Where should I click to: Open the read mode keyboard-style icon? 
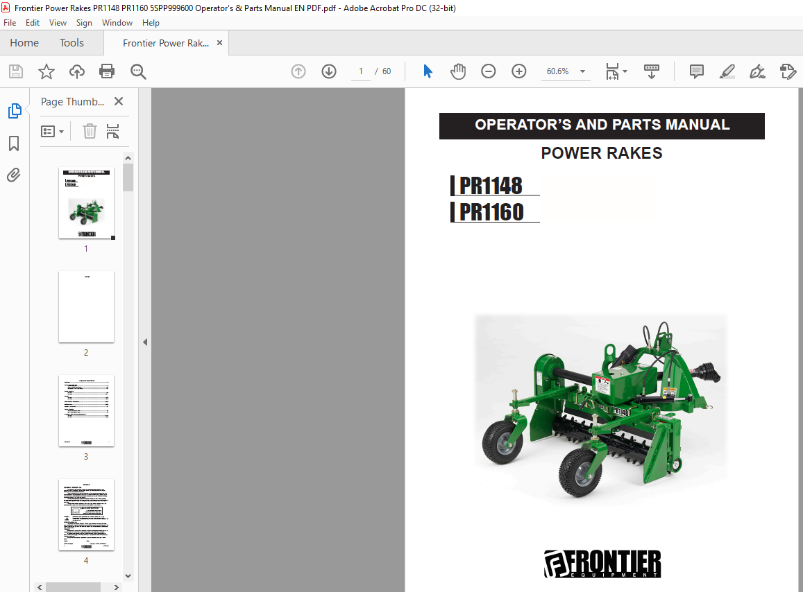(652, 71)
